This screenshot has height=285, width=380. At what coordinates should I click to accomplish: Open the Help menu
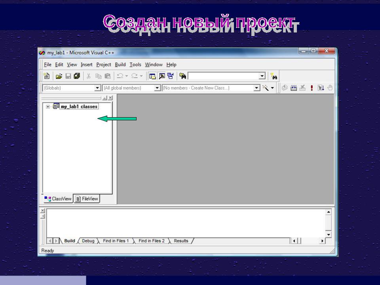pos(171,65)
